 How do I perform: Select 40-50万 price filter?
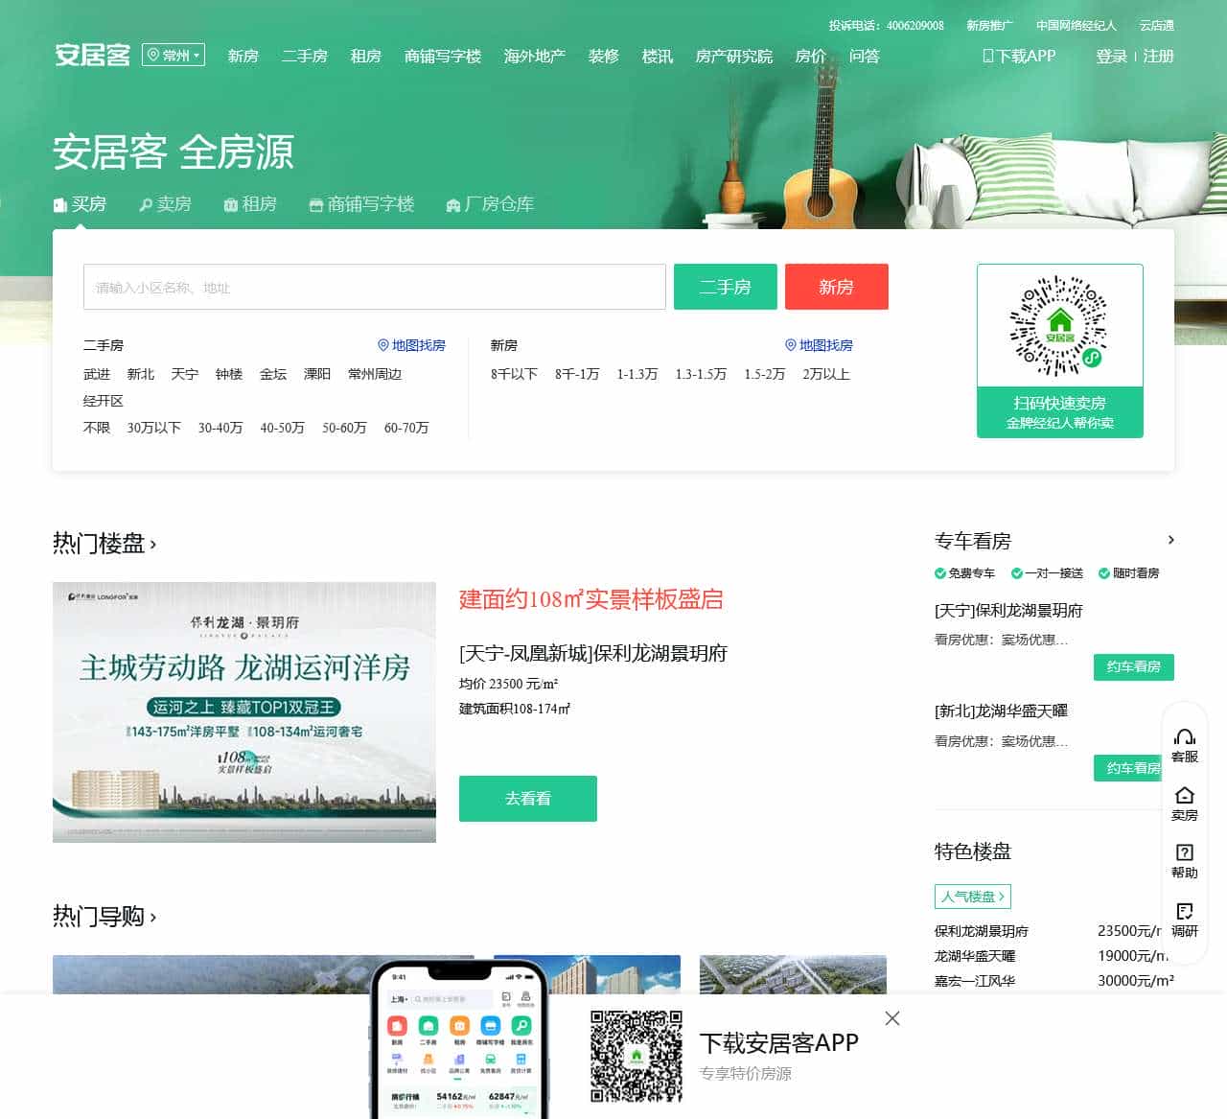coord(282,428)
